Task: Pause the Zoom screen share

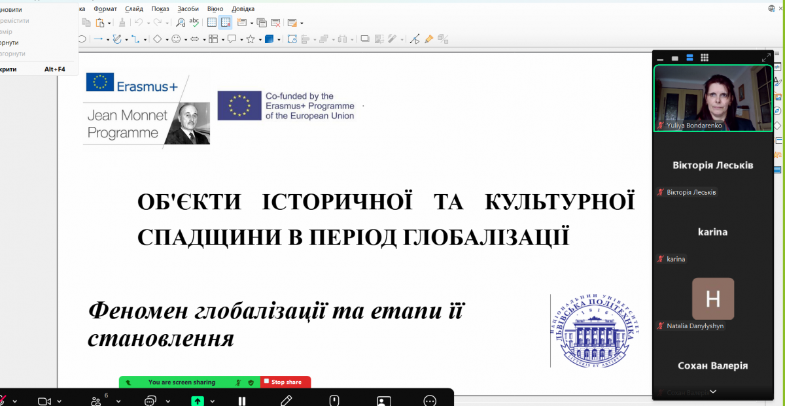Action: pos(242,401)
